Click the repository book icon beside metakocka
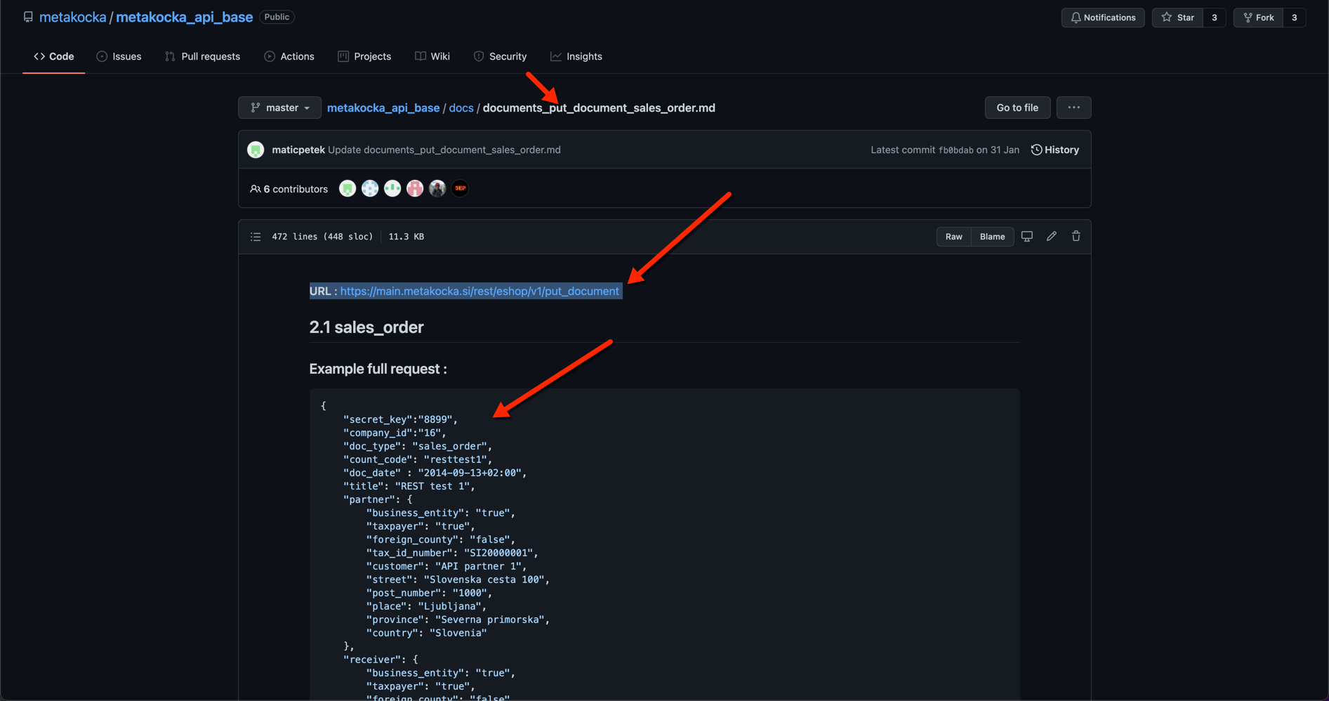The width and height of the screenshot is (1329, 701). click(x=28, y=17)
